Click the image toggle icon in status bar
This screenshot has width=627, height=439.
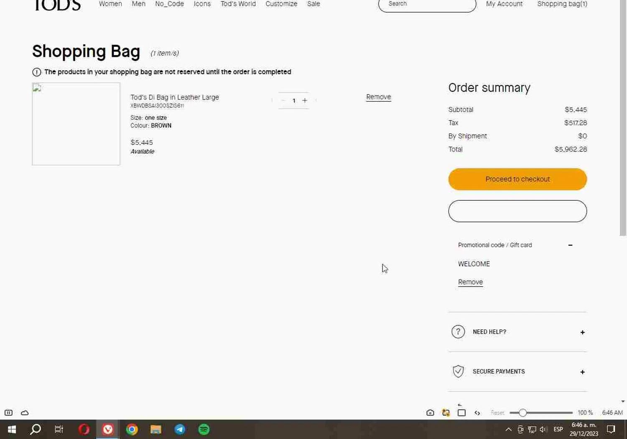pos(446,413)
